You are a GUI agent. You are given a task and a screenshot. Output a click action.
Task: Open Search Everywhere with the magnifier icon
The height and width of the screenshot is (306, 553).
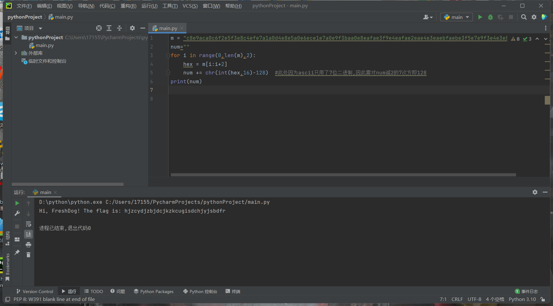click(524, 17)
